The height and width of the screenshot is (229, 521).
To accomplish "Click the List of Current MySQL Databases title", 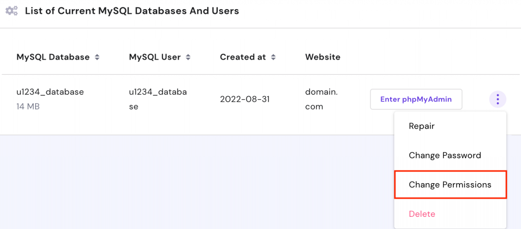I will pos(132,11).
